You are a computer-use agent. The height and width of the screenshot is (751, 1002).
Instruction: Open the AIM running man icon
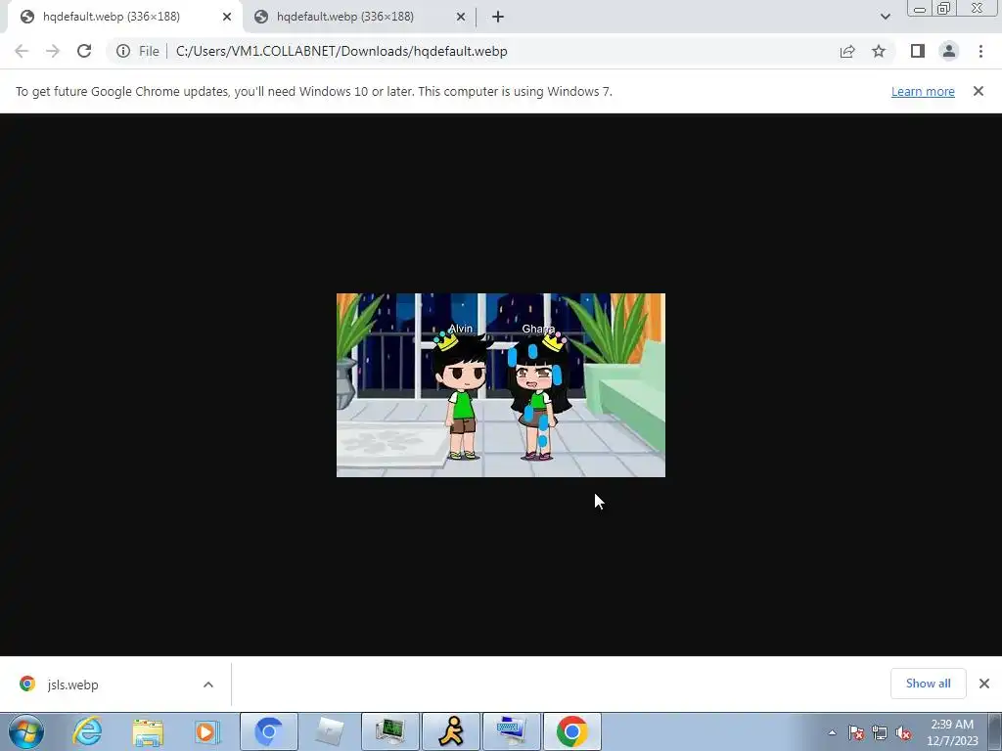451,731
